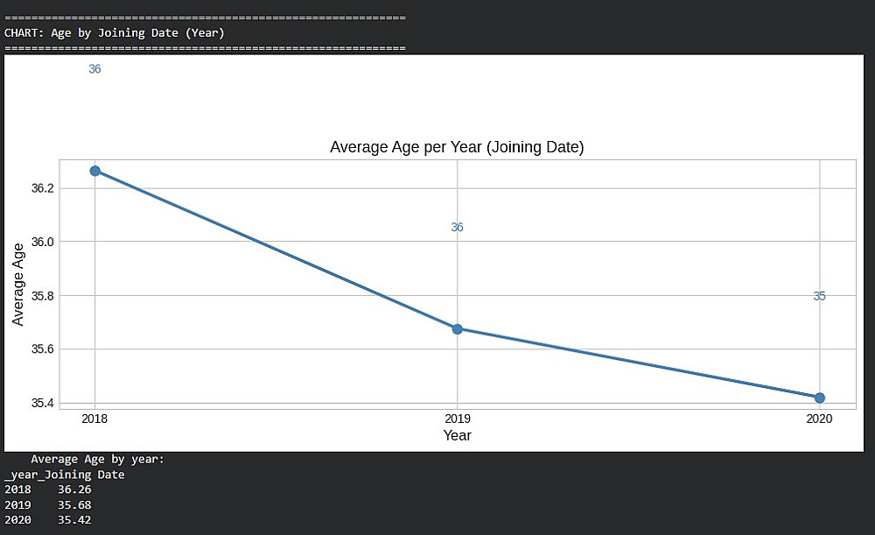The height and width of the screenshot is (535, 875).
Task: Click the Average Age y-axis label
Action: [17, 285]
